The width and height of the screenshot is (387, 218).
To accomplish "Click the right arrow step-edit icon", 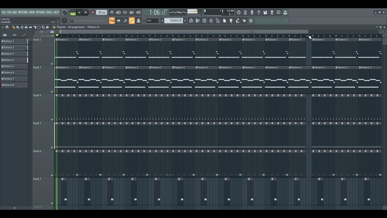I will coord(119,21).
